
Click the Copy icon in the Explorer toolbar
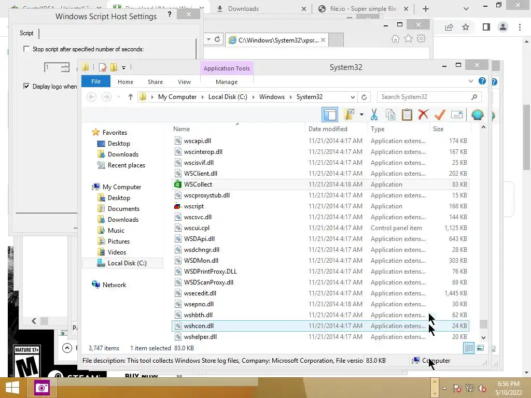click(x=390, y=115)
